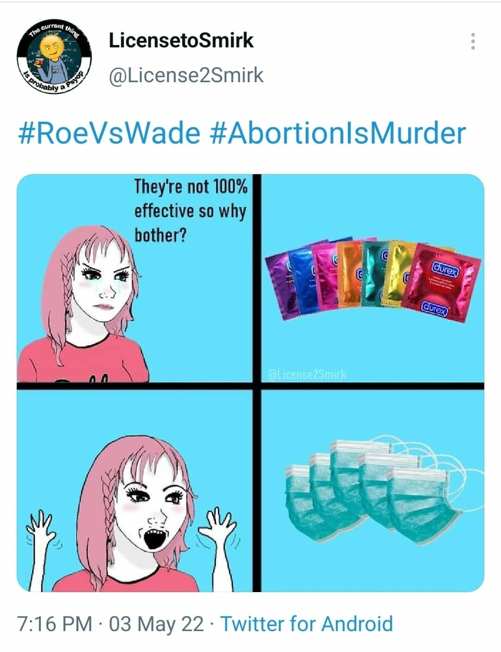Open the #AbortionIsMurder hashtag
This screenshot has width=501, height=652.
click(x=338, y=133)
